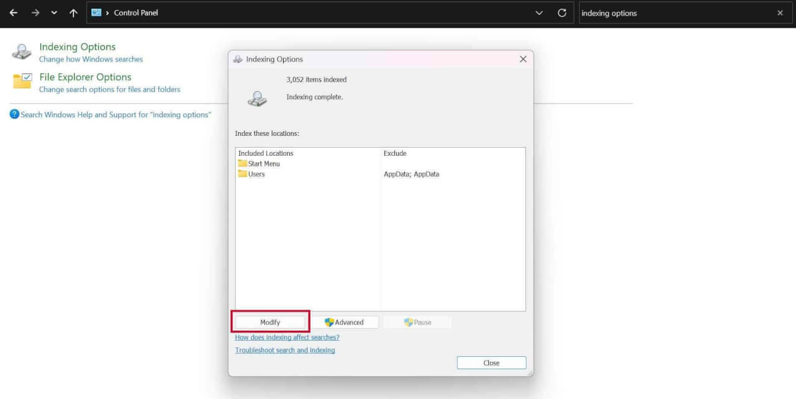
Task: Click the Control Panel icon in the breadcrumb
Action: point(96,12)
